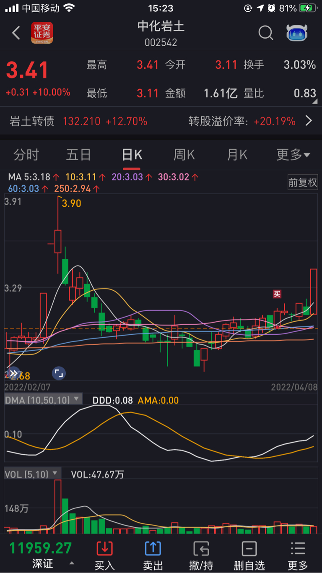Tap the 买入 buy icon

[x=104, y=548]
